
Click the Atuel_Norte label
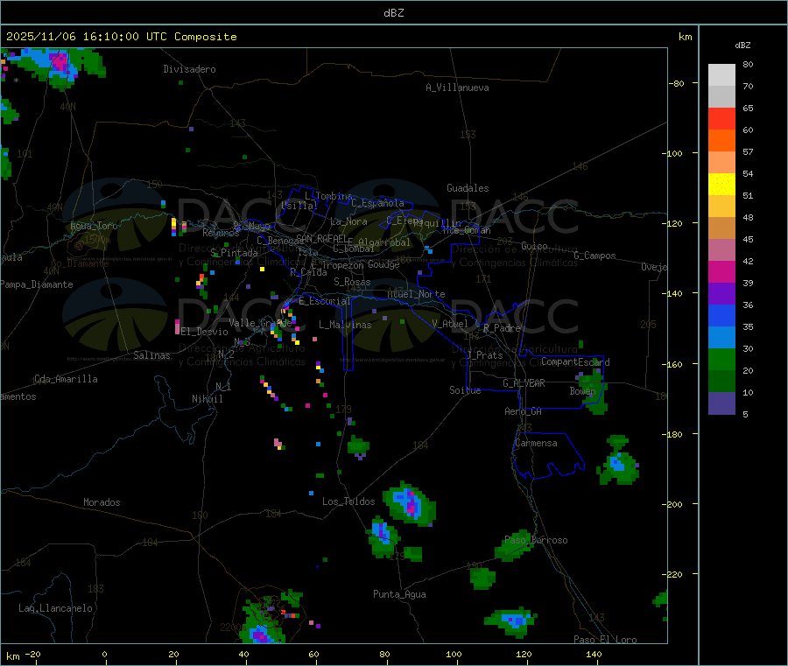tap(416, 294)
